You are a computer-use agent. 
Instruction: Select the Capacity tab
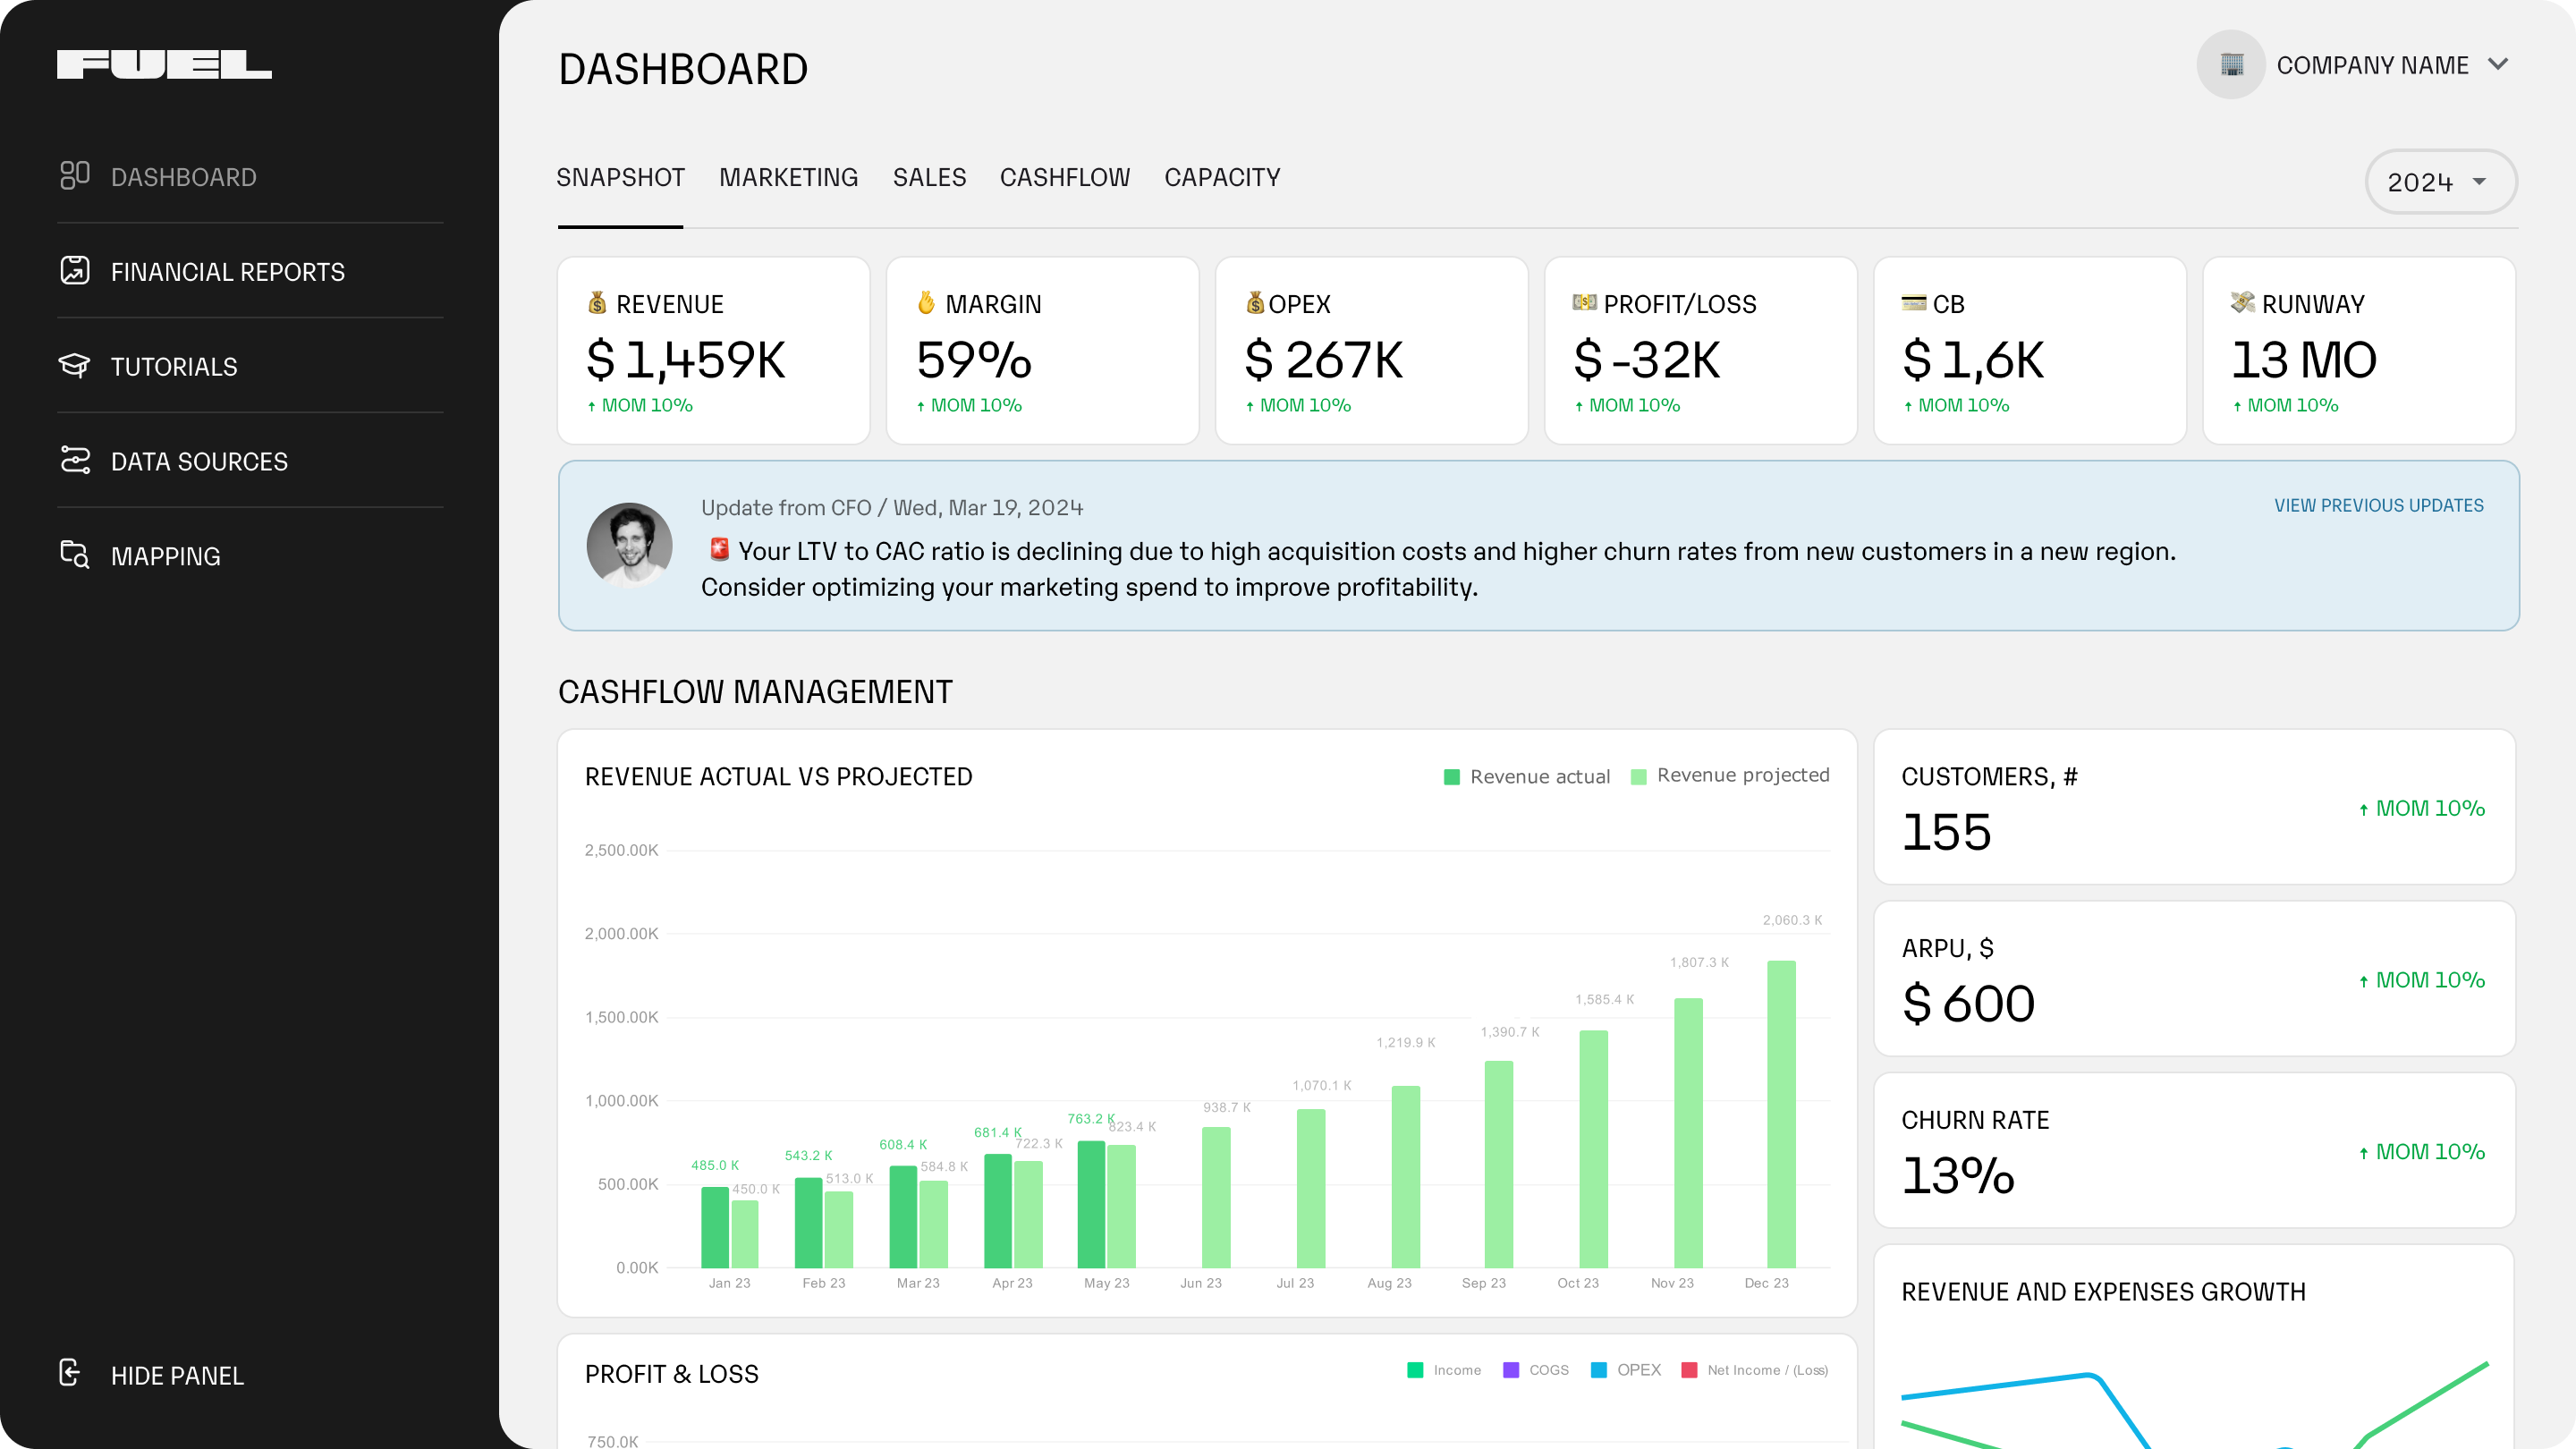[x=1222, y=178]
